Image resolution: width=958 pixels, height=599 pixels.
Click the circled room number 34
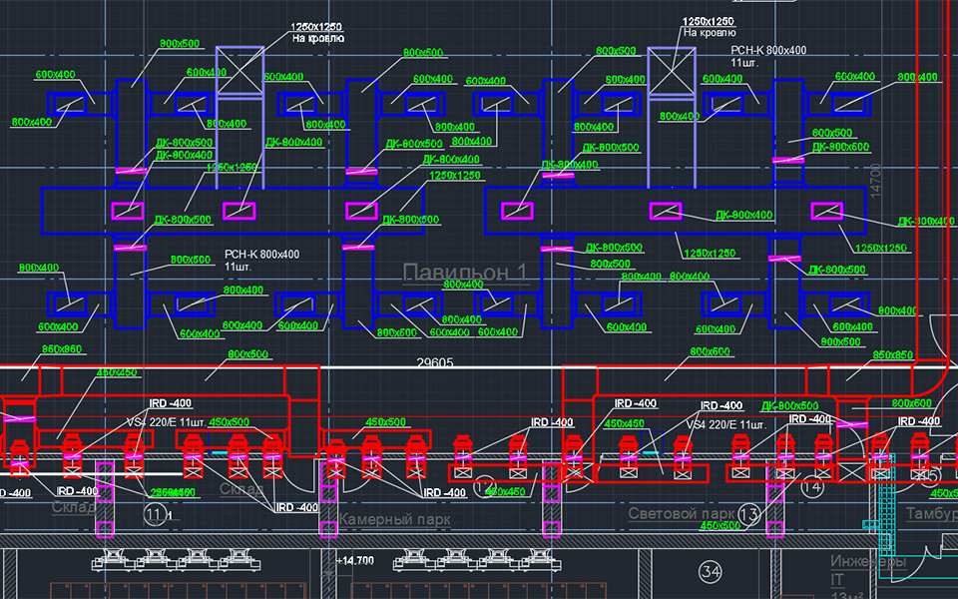point(711,572)
